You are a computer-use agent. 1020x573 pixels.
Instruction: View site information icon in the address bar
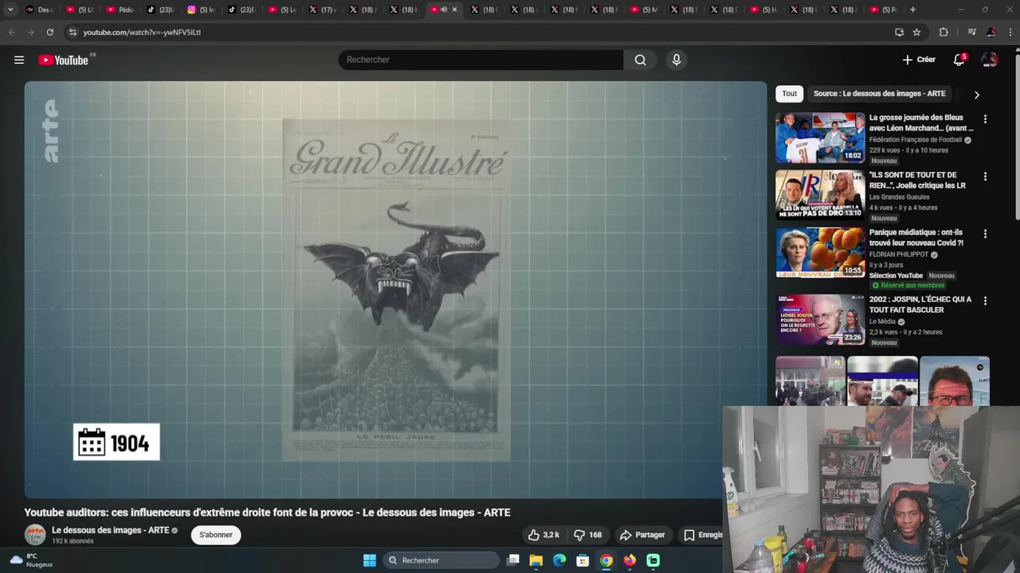tap(73, 33)
